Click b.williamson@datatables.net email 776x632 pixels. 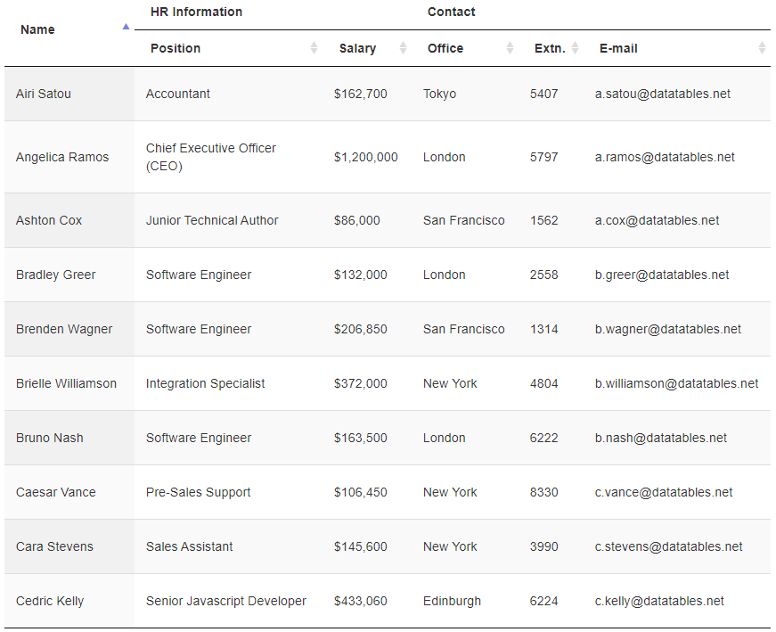[x=677, y=383]
